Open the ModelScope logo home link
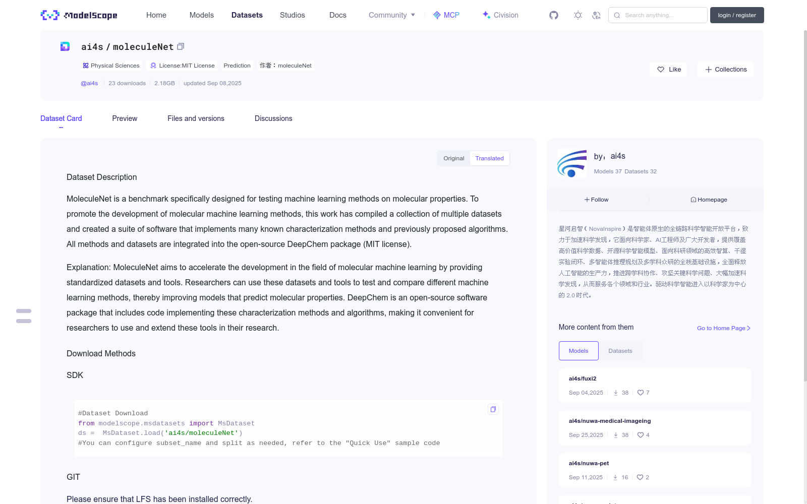Viewport: 807px width, 504px height. pyautogui.click(x=79, y=15)
